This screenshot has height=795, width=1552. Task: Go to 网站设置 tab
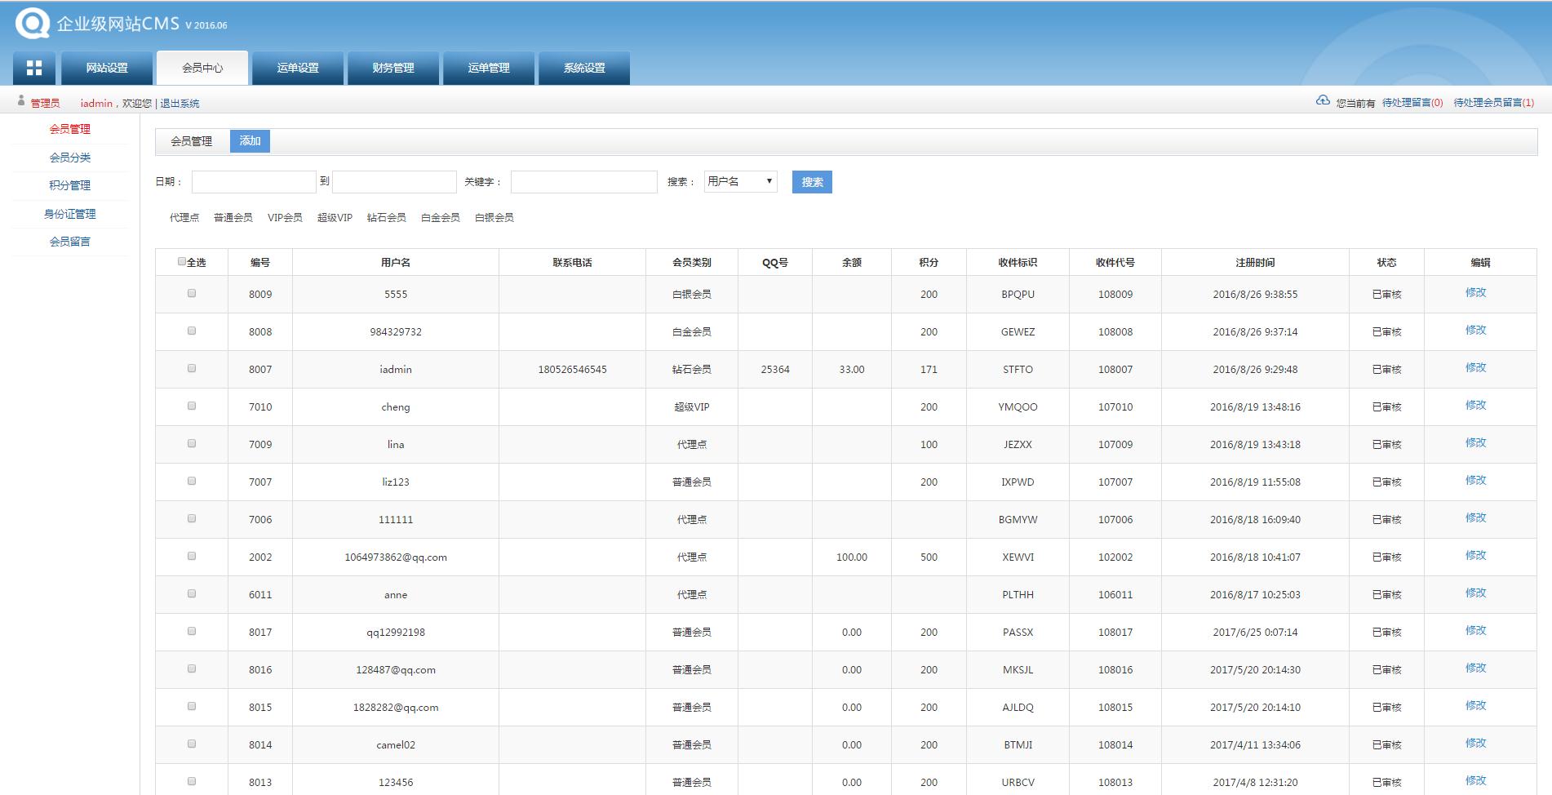tap(107, 69)
